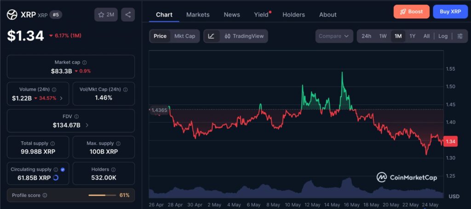Viewport: 471px width, 209px height.
Task: Open the News tab
Action: pos(232,14)
